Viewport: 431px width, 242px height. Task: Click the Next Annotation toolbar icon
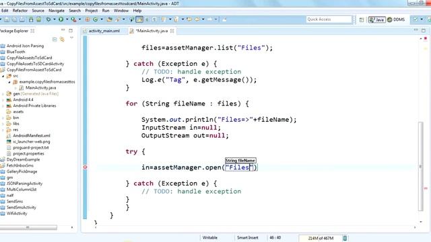pos(163,19)
